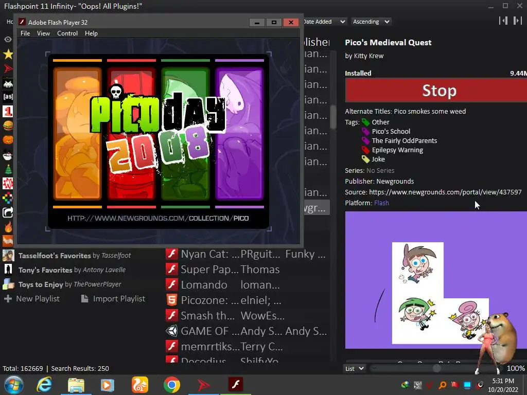Open the [as] Adult Swim playlist icon
This screenshot has width=527, height=395.
pos(8,97)
